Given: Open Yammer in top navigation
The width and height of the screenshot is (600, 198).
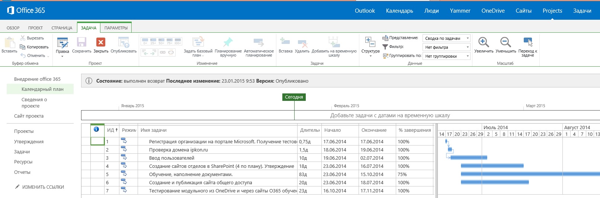Looking at the screenshot, I should 460,11.
